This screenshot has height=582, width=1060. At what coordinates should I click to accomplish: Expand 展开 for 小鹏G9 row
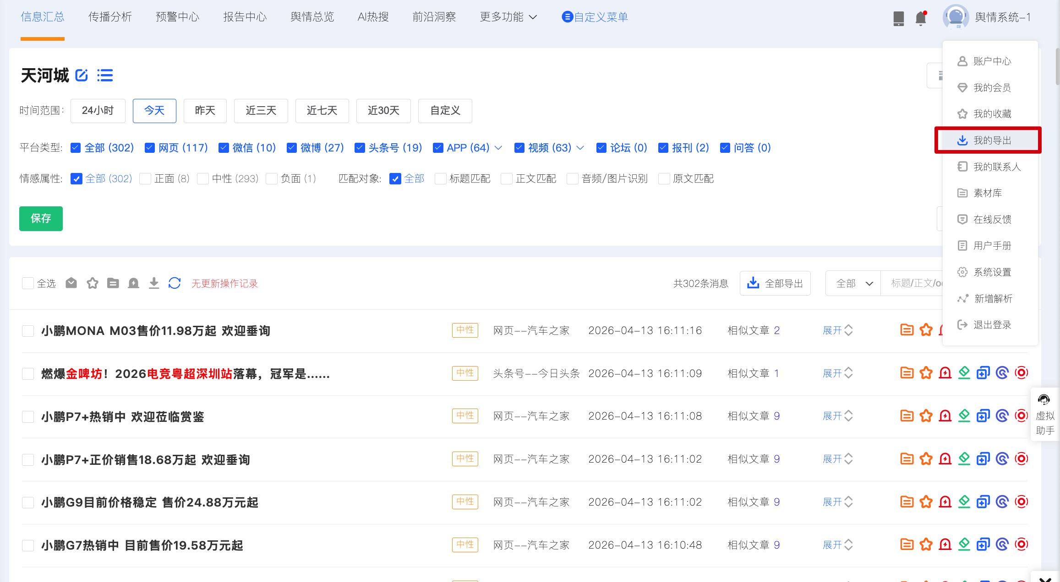click(x=837, y=502)
